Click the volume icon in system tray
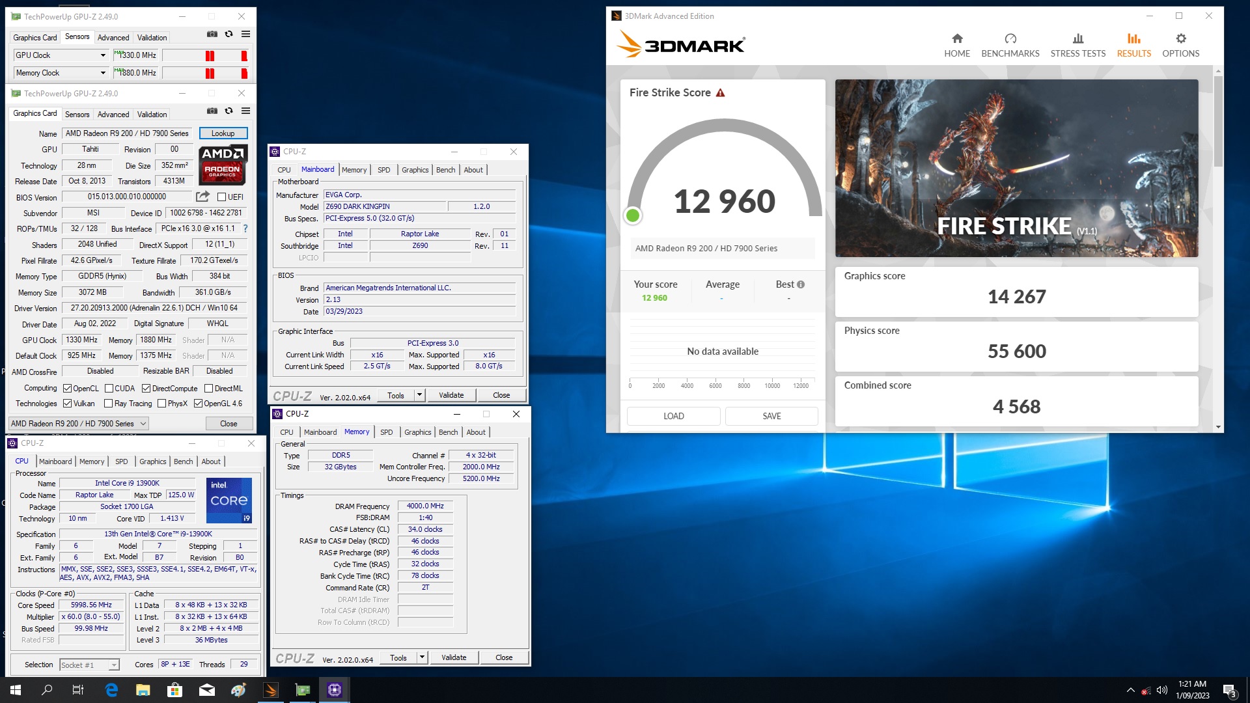 pyautogui.click(x=1162, y=691)
